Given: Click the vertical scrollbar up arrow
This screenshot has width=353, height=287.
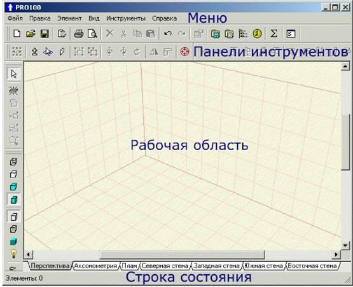Looking at the screenshot, I should pyautogui.click(x=345, y=66).
